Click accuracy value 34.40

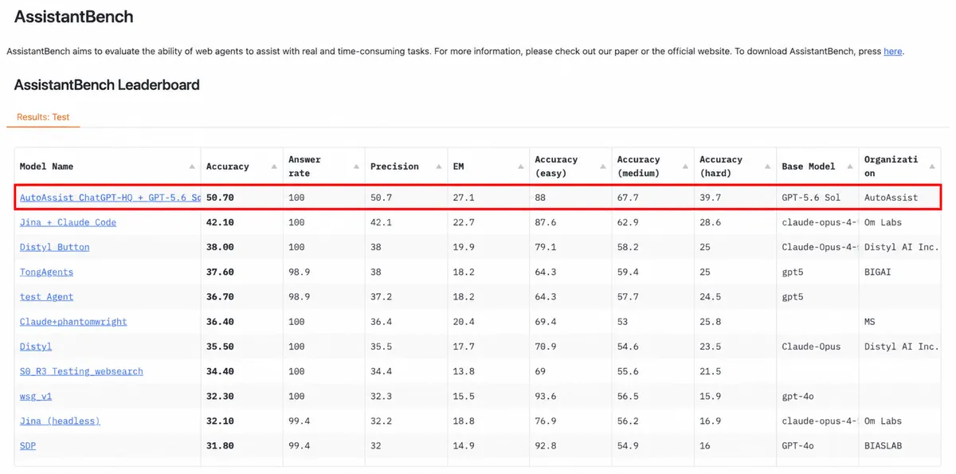220,371
